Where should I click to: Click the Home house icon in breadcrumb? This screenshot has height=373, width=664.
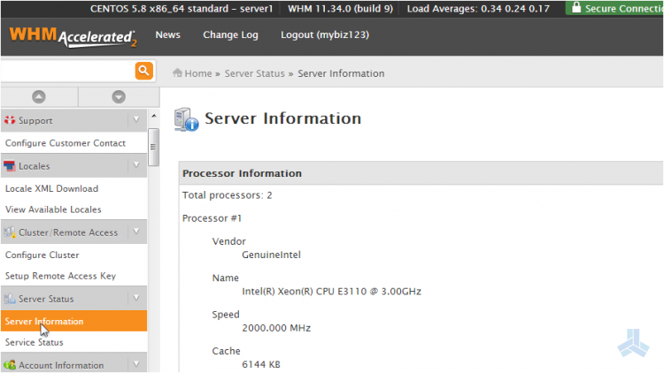pyautogui.click(x=177, y=72)
